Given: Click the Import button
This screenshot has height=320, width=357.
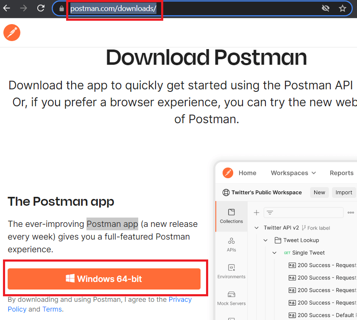Looking at the screenshot, I should tap(343, 193).
